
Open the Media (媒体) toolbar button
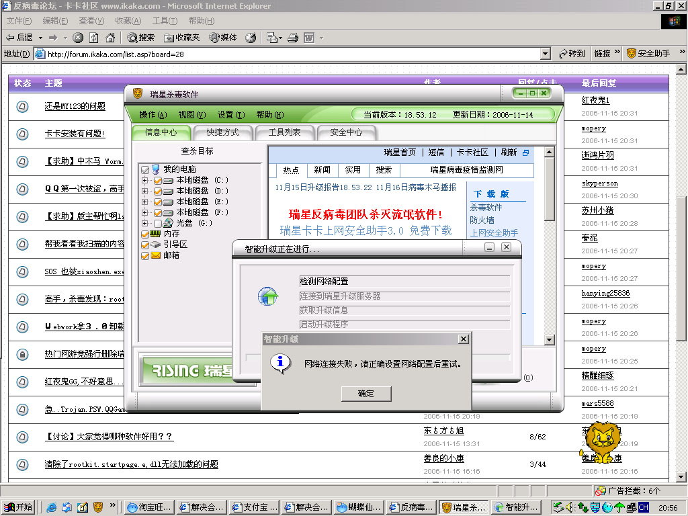[x=223, y=38]
